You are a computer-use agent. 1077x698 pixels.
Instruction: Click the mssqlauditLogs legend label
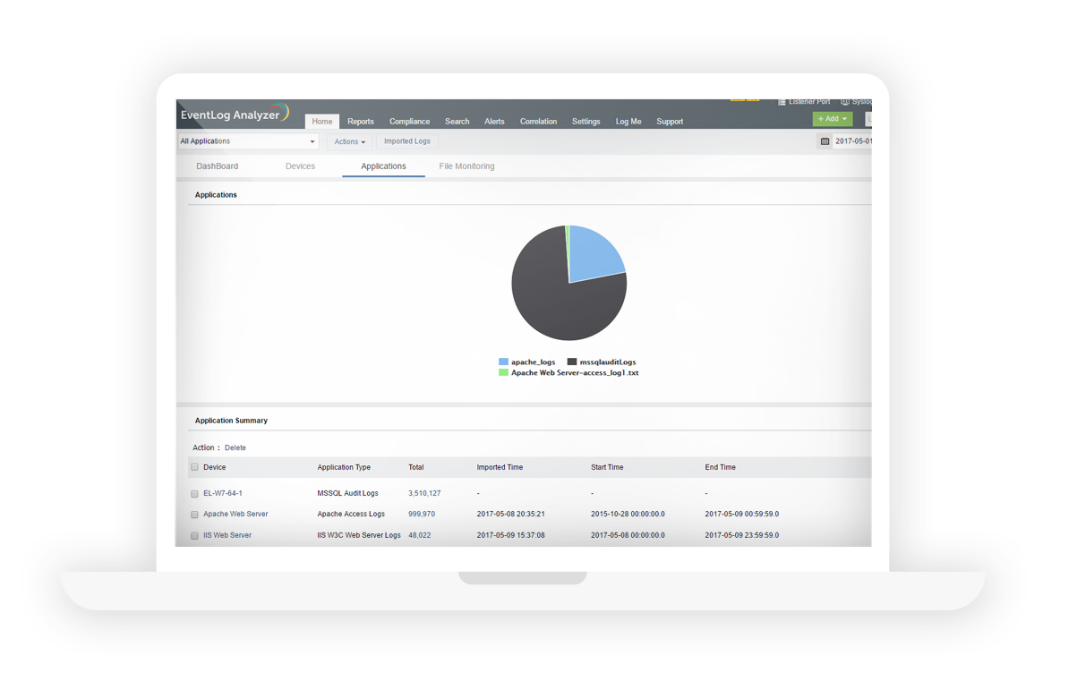608,362
